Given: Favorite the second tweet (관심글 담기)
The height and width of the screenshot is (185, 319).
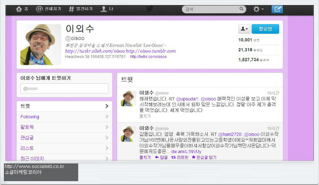Looking at the screenshot, I should coord(204,157).
